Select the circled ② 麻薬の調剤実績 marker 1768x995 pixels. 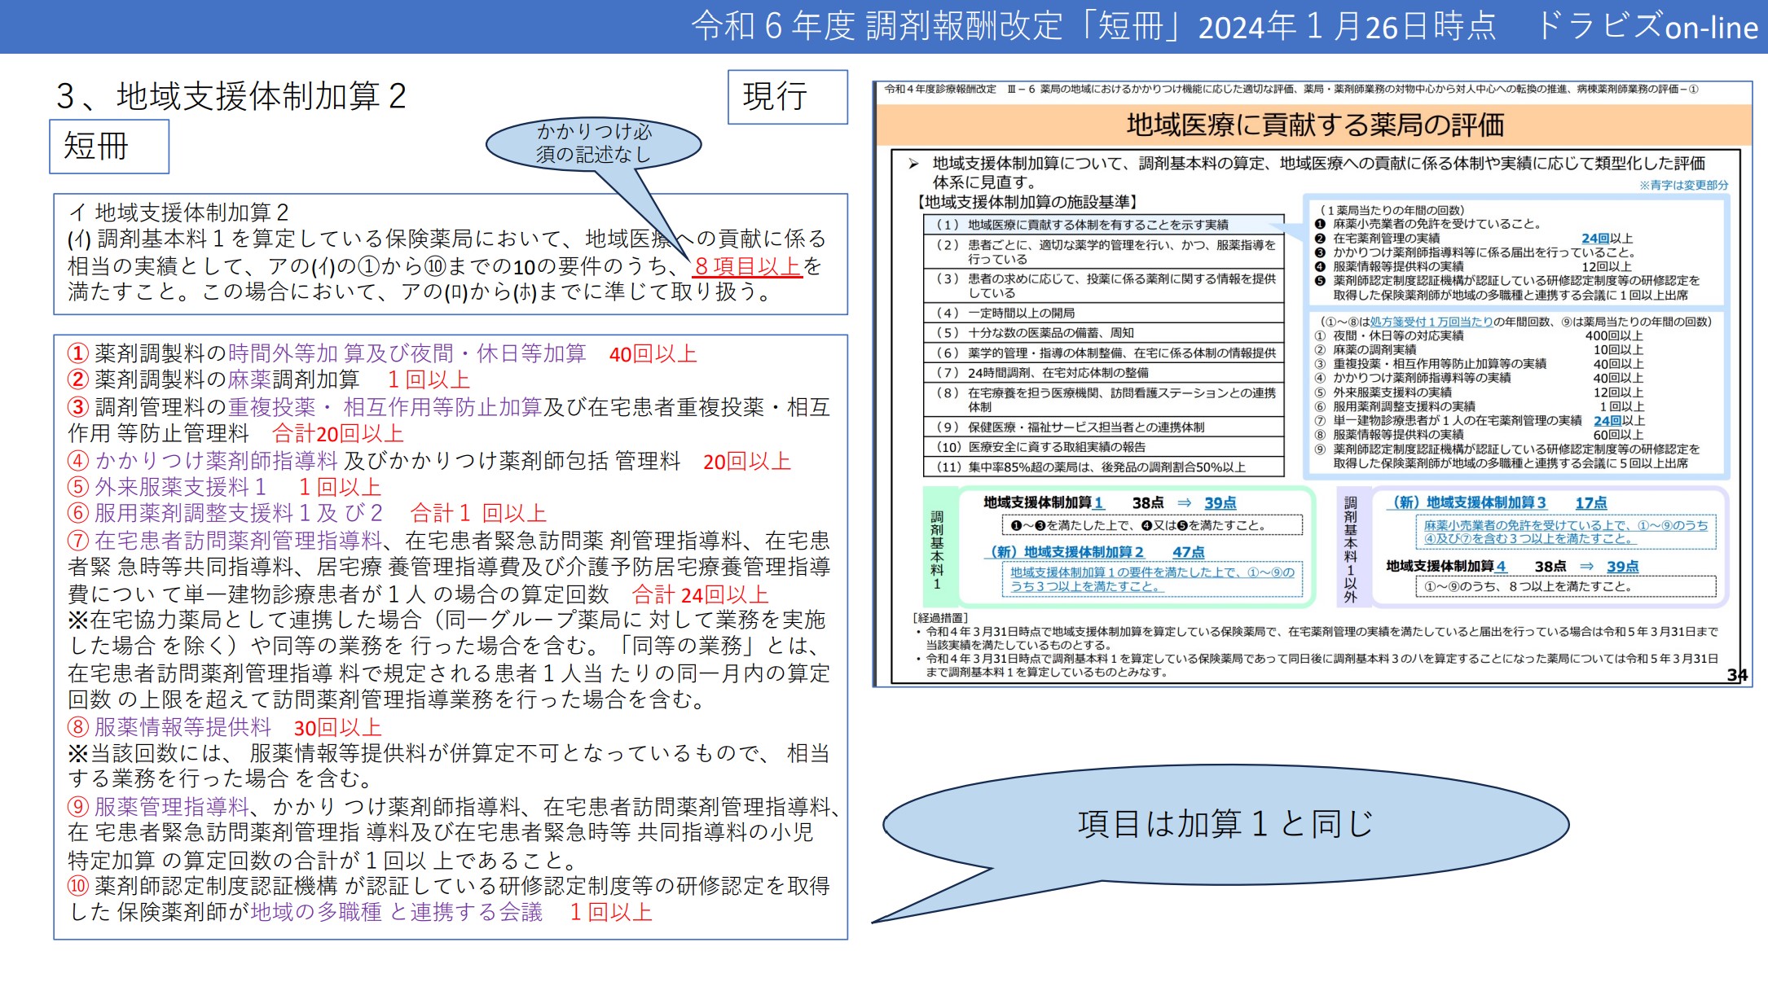click(1320, 350)
